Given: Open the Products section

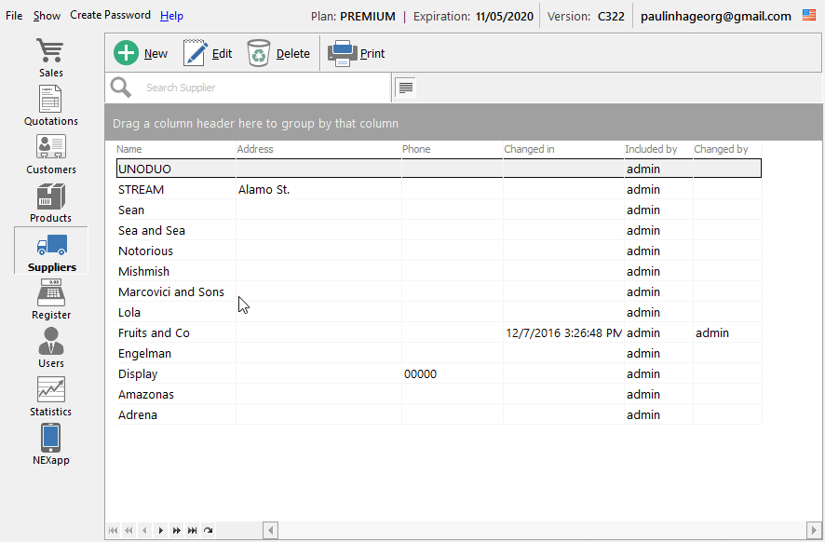Looking at the screenshot, I should pyautogui.click(x=50, y=203).
